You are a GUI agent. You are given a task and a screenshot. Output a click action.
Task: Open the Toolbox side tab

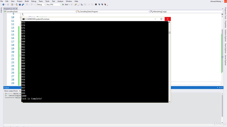point(1,10)
